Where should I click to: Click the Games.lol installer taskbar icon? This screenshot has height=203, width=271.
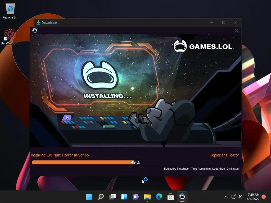click(x=182, y=197)
